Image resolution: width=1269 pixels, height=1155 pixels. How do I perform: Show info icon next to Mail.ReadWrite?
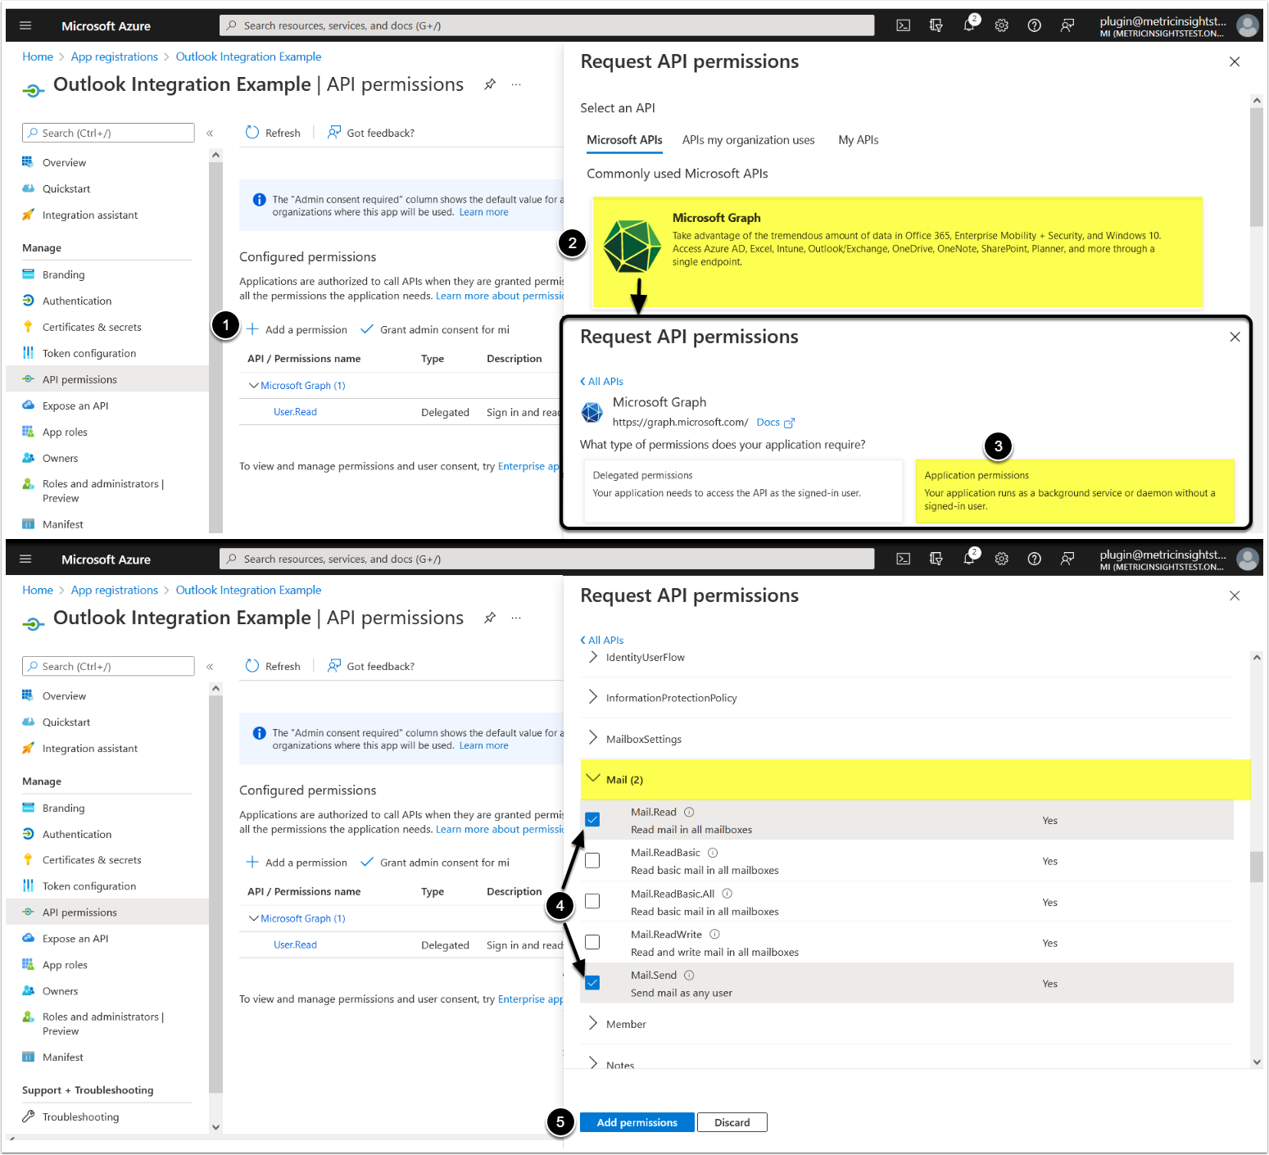pyautogui.click(x=714, y=934)
